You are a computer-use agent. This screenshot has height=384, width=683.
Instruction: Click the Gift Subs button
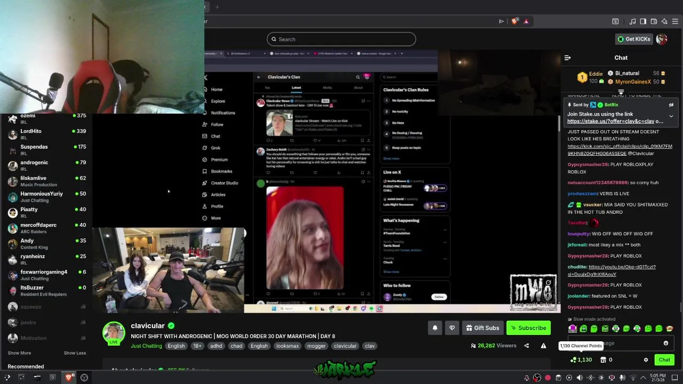[x=482, y=328]
